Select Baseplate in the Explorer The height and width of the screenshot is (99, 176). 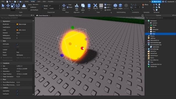point(155,29)
